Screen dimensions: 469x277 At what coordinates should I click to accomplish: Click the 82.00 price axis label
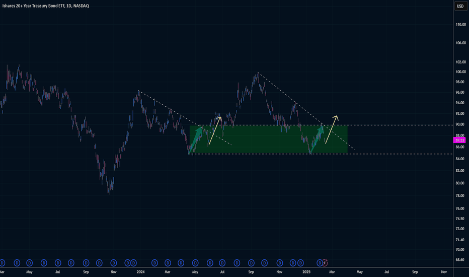tap(460, 171)
